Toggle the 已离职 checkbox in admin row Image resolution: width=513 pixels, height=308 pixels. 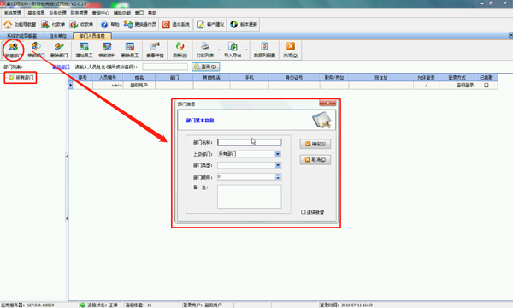coord(486,85)
